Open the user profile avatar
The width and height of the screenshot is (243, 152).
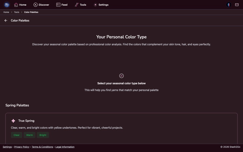point(229,5)
